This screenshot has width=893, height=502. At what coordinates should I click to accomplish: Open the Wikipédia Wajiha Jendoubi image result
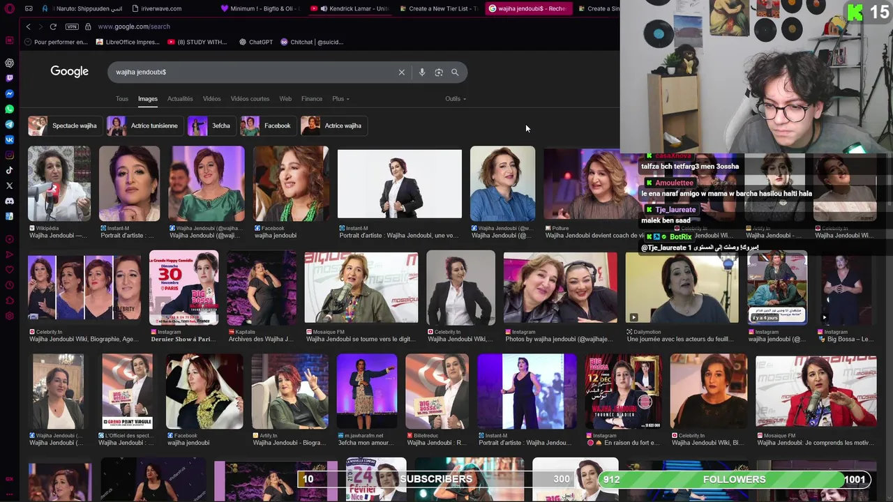[x=59, y=184]
